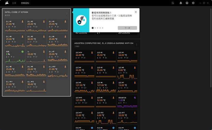Screen dimensions: 212x130
Task: Click thermometer icon on 核心 #5 tile
Action: click(x=44, y=36)
